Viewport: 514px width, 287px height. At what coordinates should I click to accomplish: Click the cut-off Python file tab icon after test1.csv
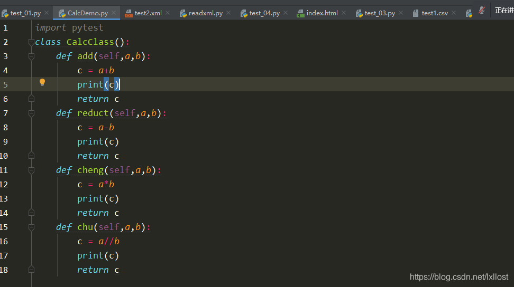click(469, 13)
